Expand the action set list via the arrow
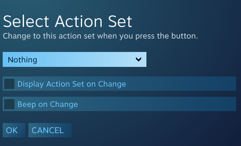 138,59
